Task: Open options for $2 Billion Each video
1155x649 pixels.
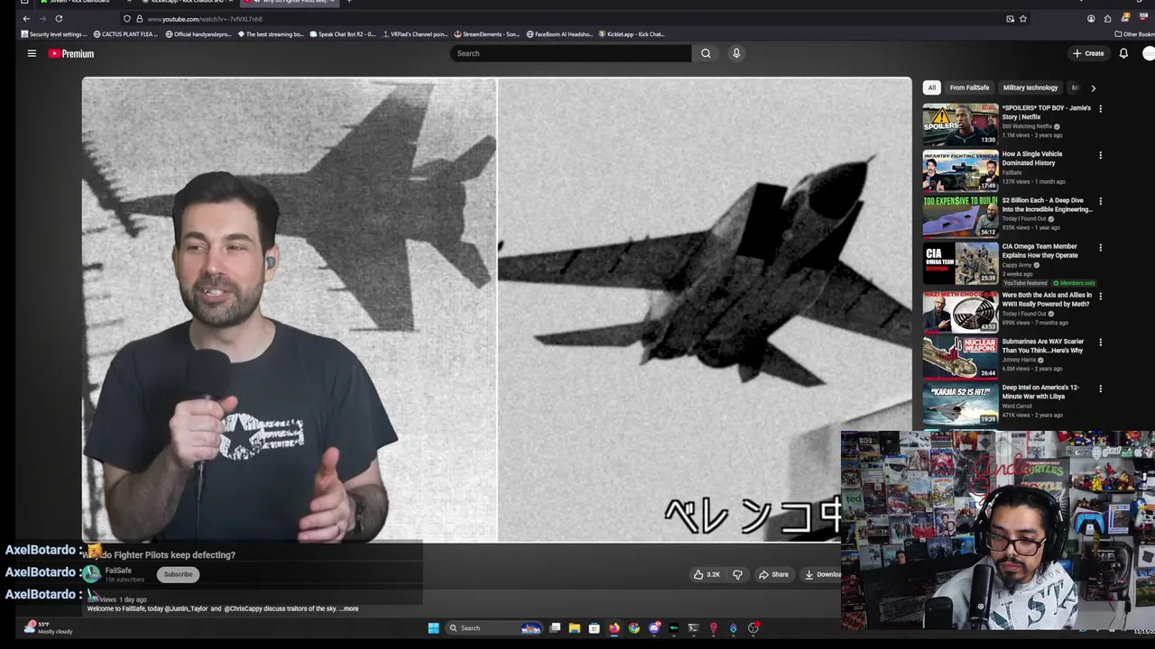Action: [x=1100, y=201]
